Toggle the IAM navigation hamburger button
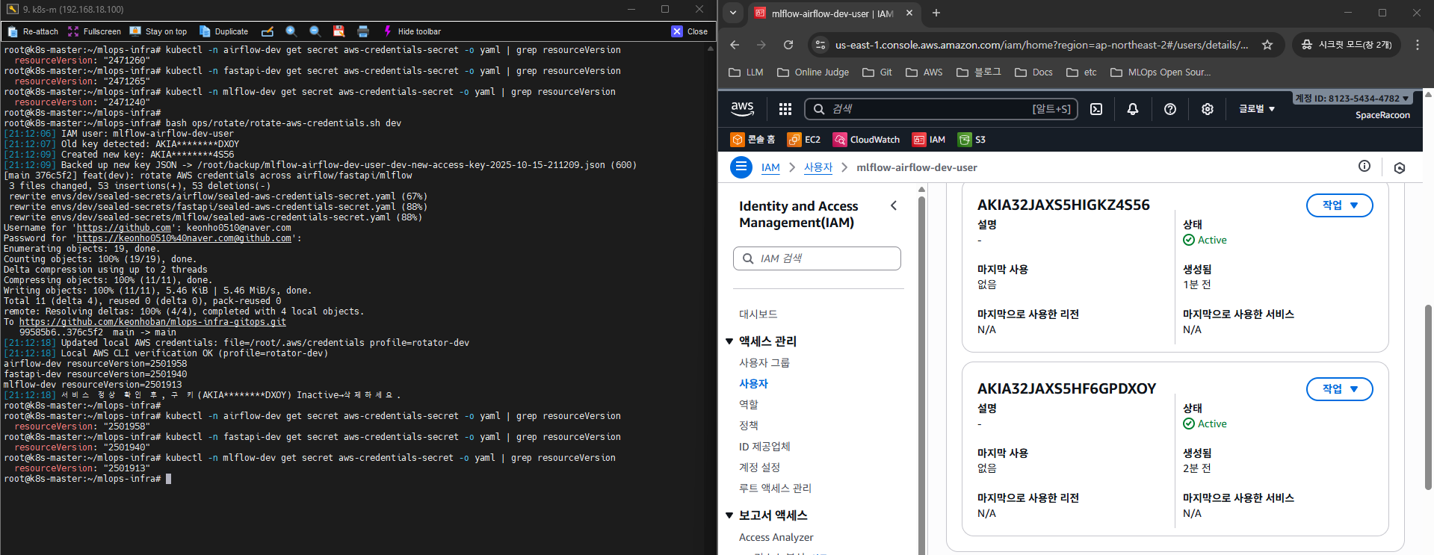The width and height of the screenshot is (1434, 555). tap(741, 167)
